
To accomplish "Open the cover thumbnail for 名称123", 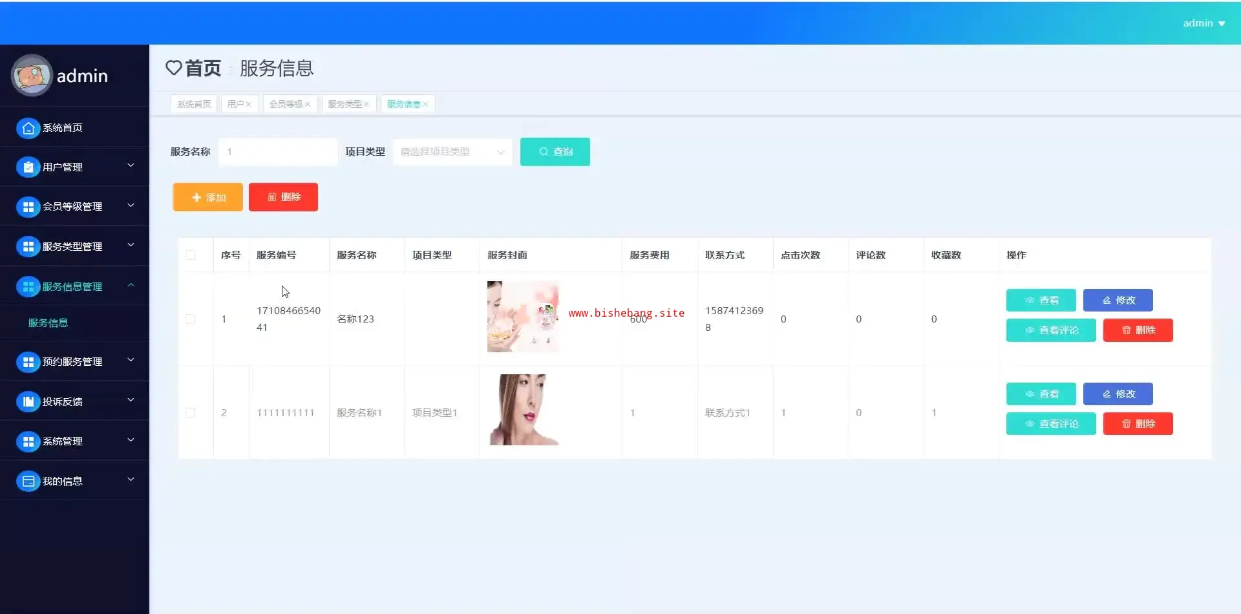I will pyautogui.click(x=523, y=317).
